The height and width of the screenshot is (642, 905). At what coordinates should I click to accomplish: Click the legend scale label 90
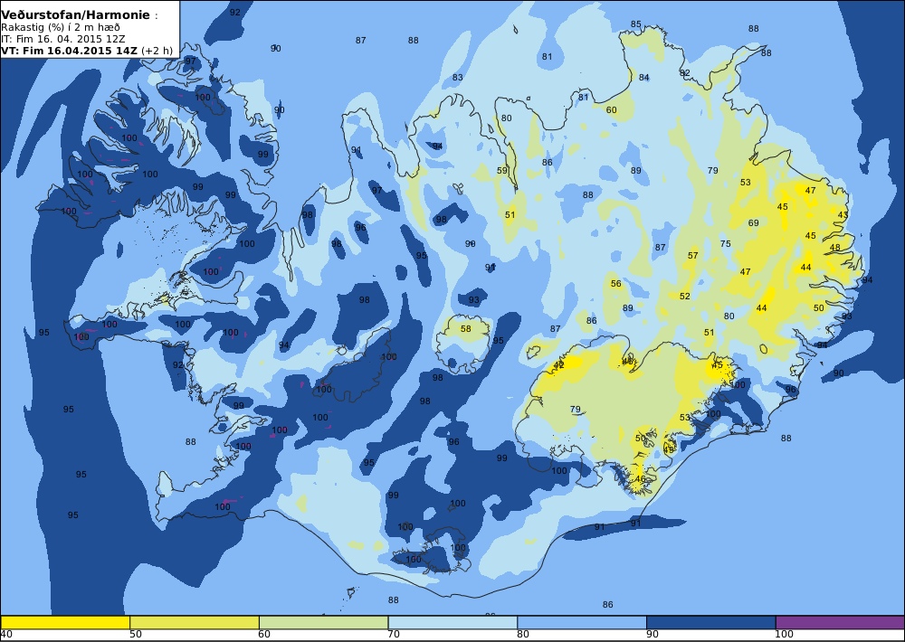[x=653, y=635]
